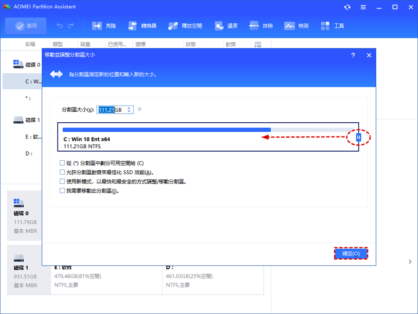Click the undo arrow icon

point(60,26)
